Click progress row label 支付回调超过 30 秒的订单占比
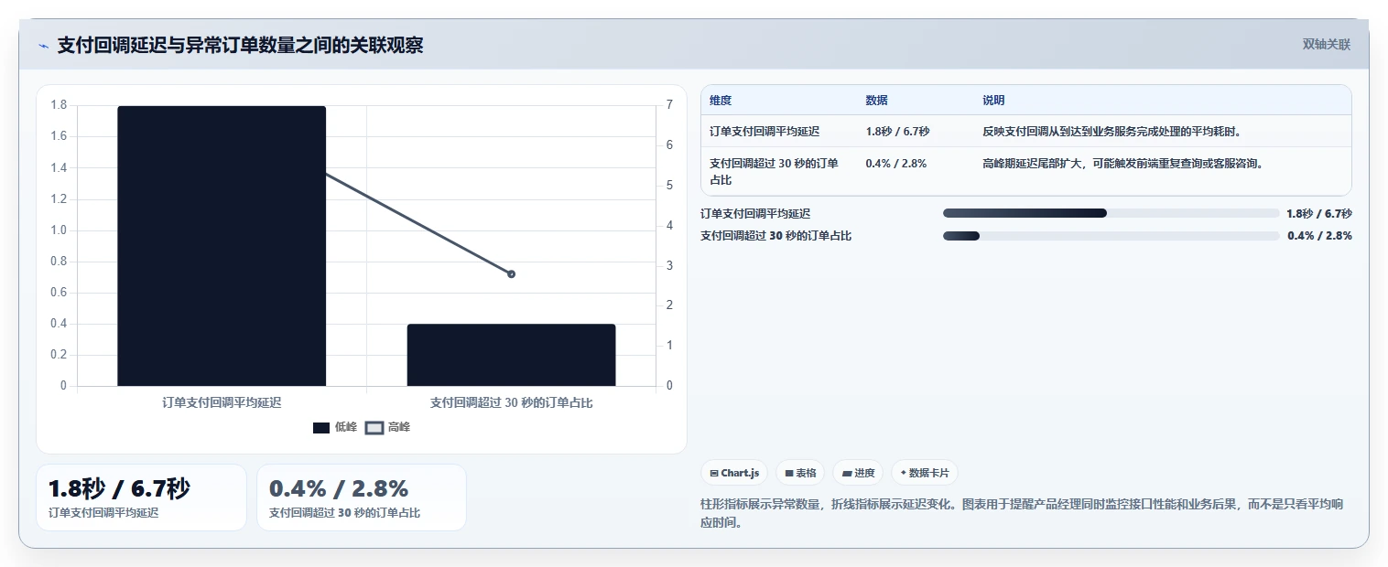1388x567 pixels. [775, 236]
